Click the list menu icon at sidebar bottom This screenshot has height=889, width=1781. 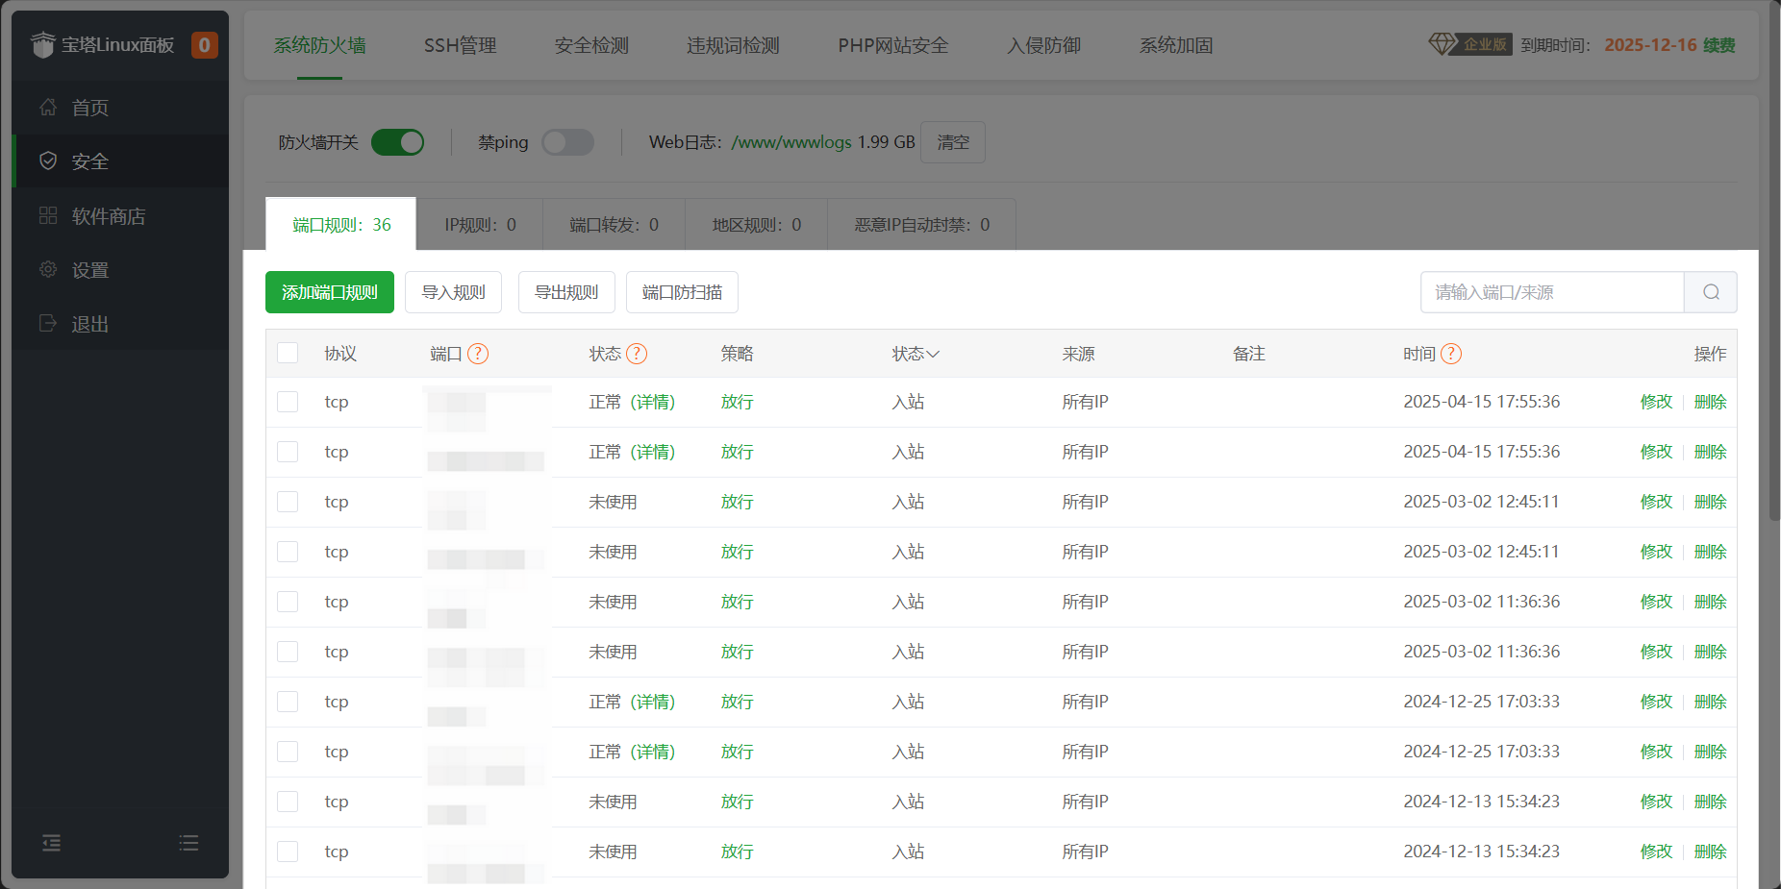tap(188, 843)
